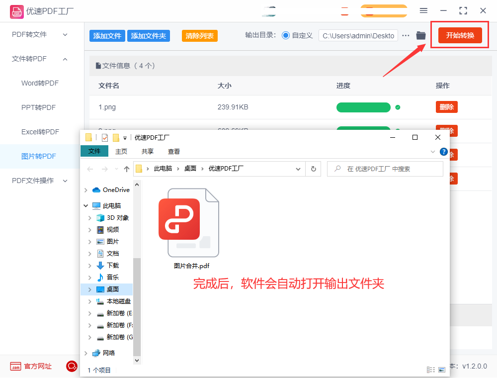Go back in Explorer navigation
Viewport: 497px width, 378px height.
(x=90, y=169)
